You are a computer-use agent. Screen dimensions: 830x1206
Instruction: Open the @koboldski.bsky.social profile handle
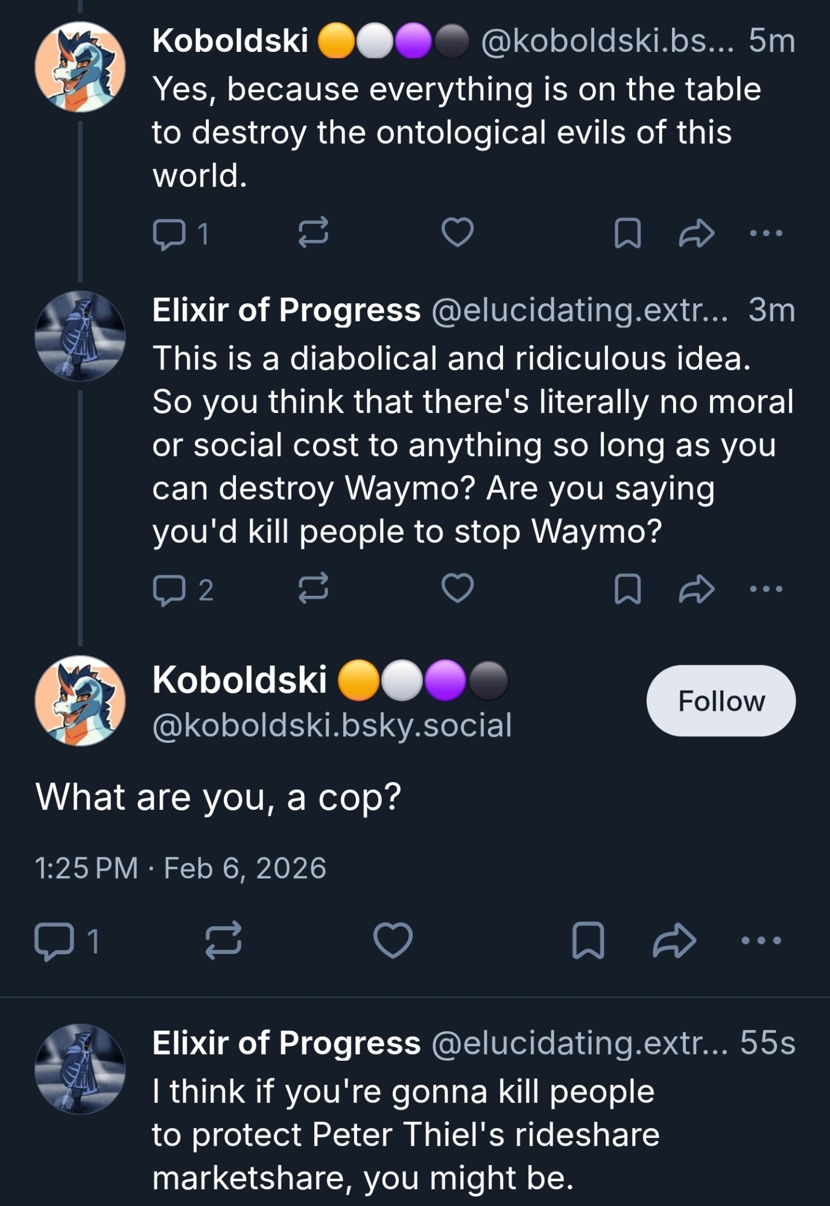coord(332,725)
